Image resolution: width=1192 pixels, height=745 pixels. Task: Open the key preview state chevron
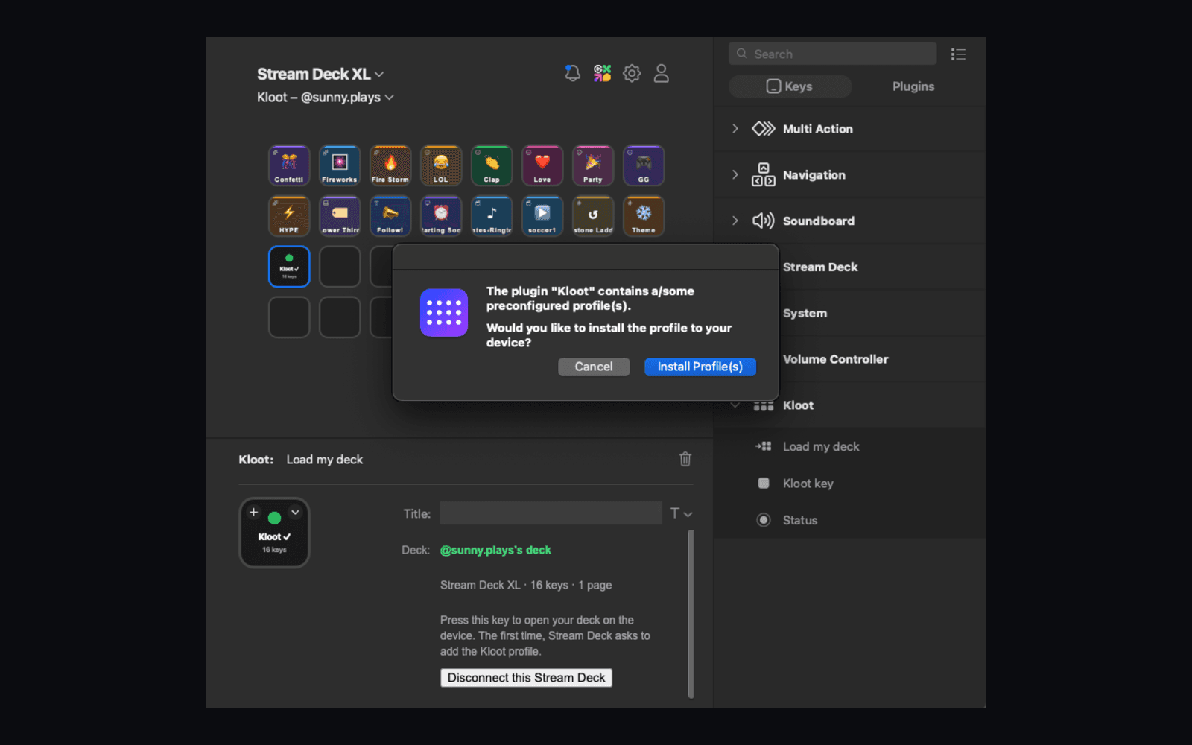(295, 512)
